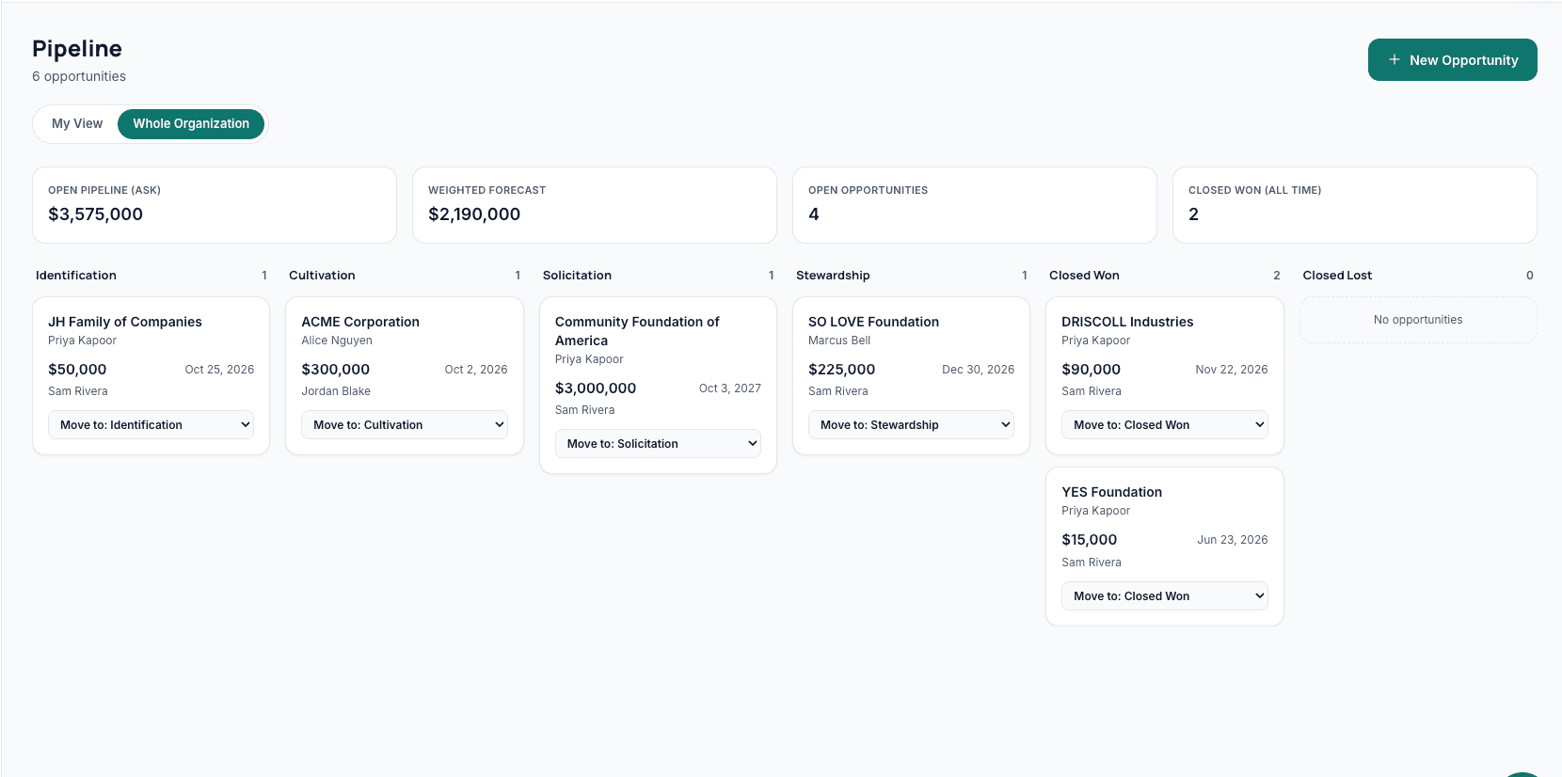Click contact name Alice Nguyen

click(337, 341)
